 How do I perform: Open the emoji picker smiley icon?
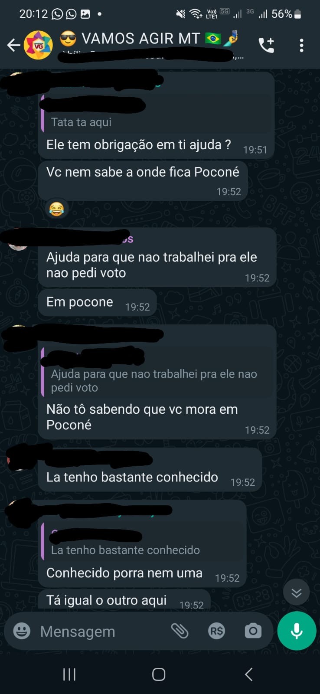click(22, 631)
